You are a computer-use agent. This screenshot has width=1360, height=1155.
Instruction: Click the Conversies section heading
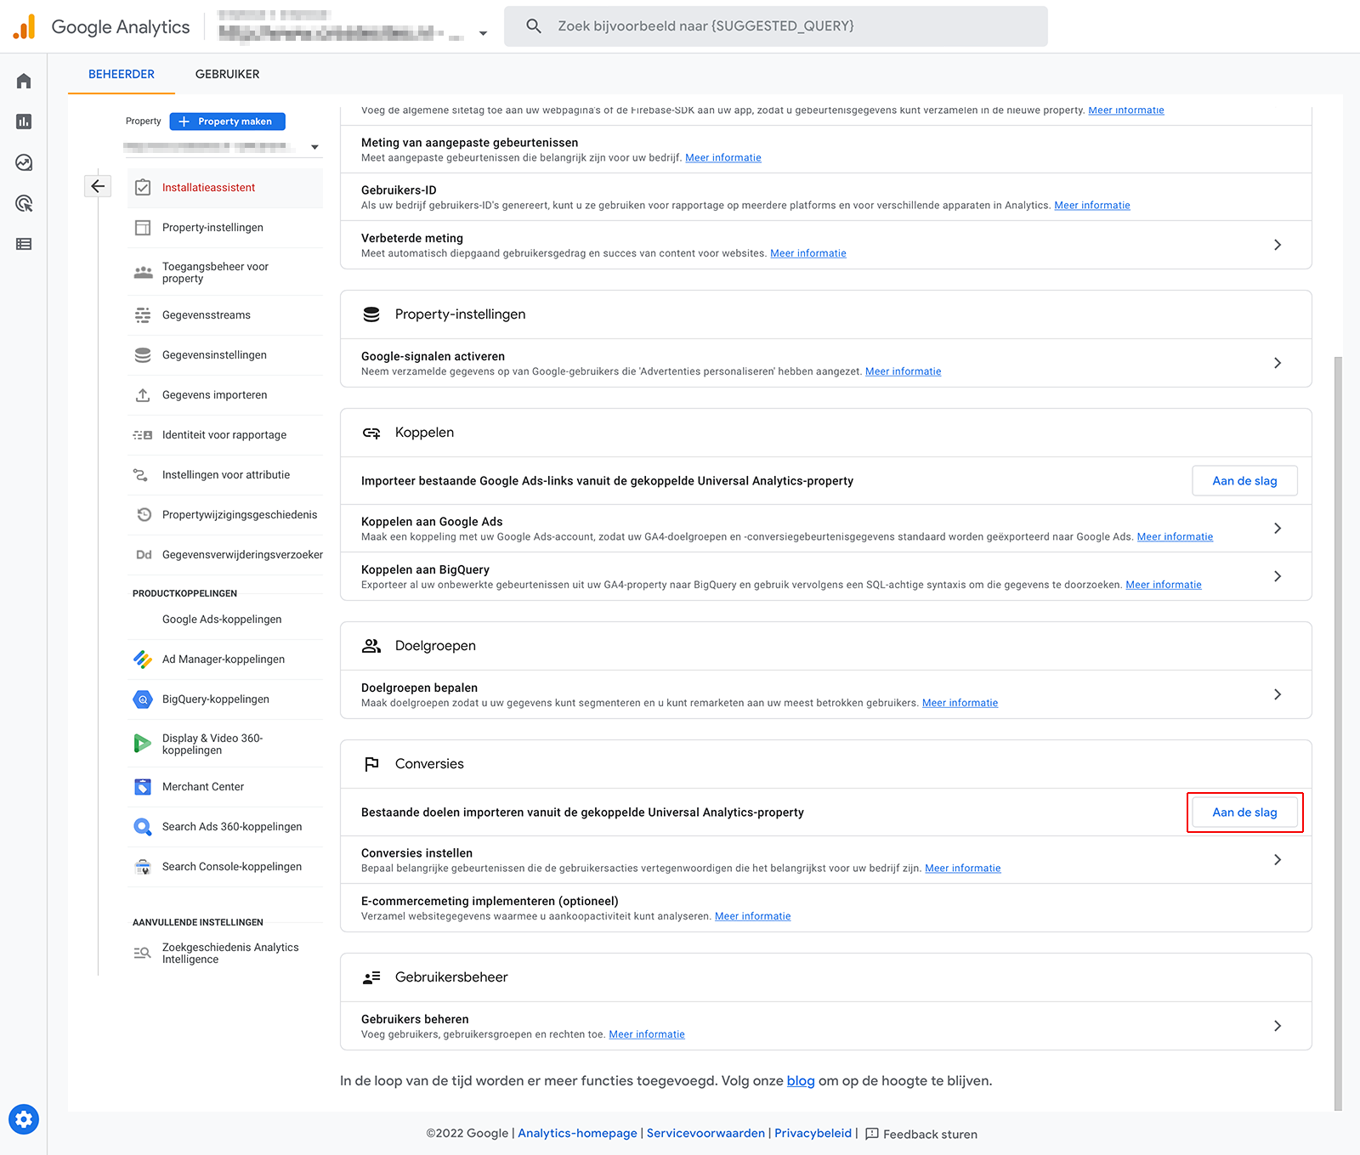(429, 764)
